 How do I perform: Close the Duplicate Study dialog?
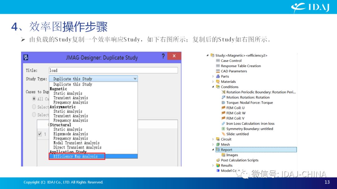pos(174,56)
